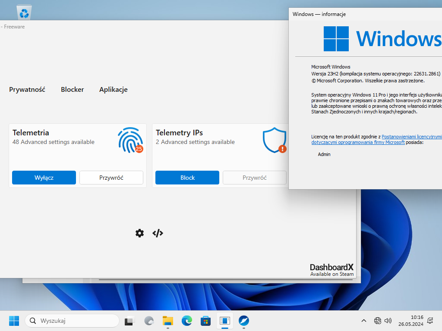Click the Windows logo in informacje dialog
This screenshot has width=442, height=331.
336,38
